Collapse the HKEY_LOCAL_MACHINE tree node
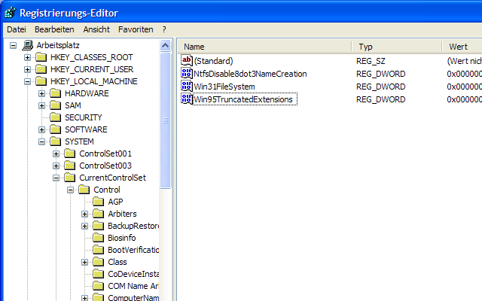This screenshot has width=482, height=301. 28,81
